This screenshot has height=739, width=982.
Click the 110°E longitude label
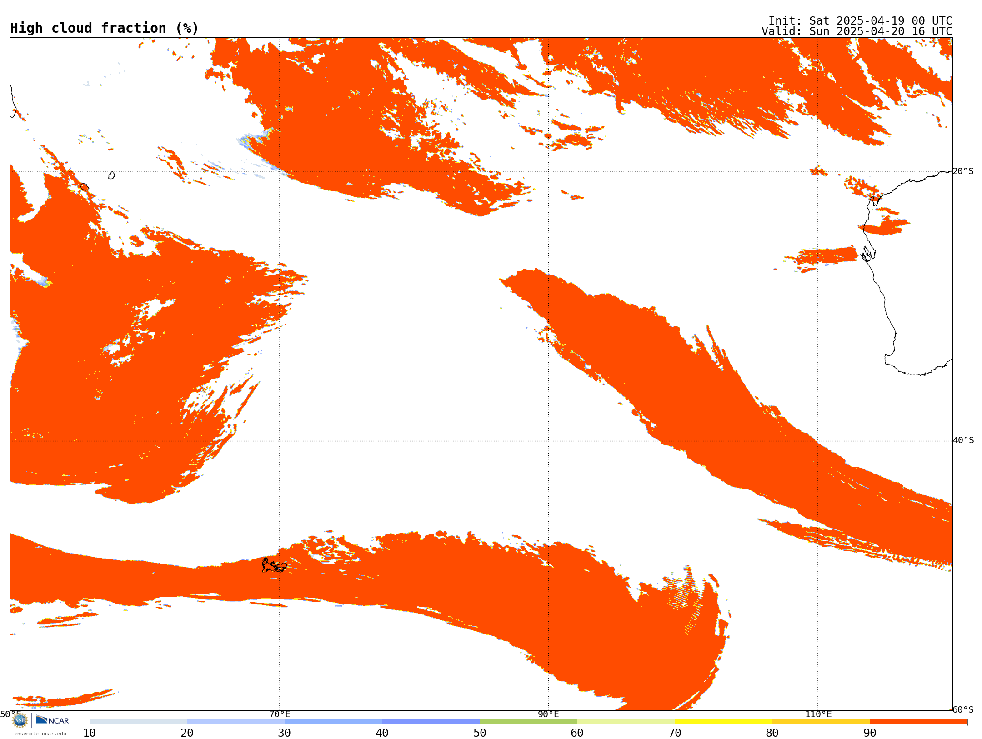pos(818,714)
